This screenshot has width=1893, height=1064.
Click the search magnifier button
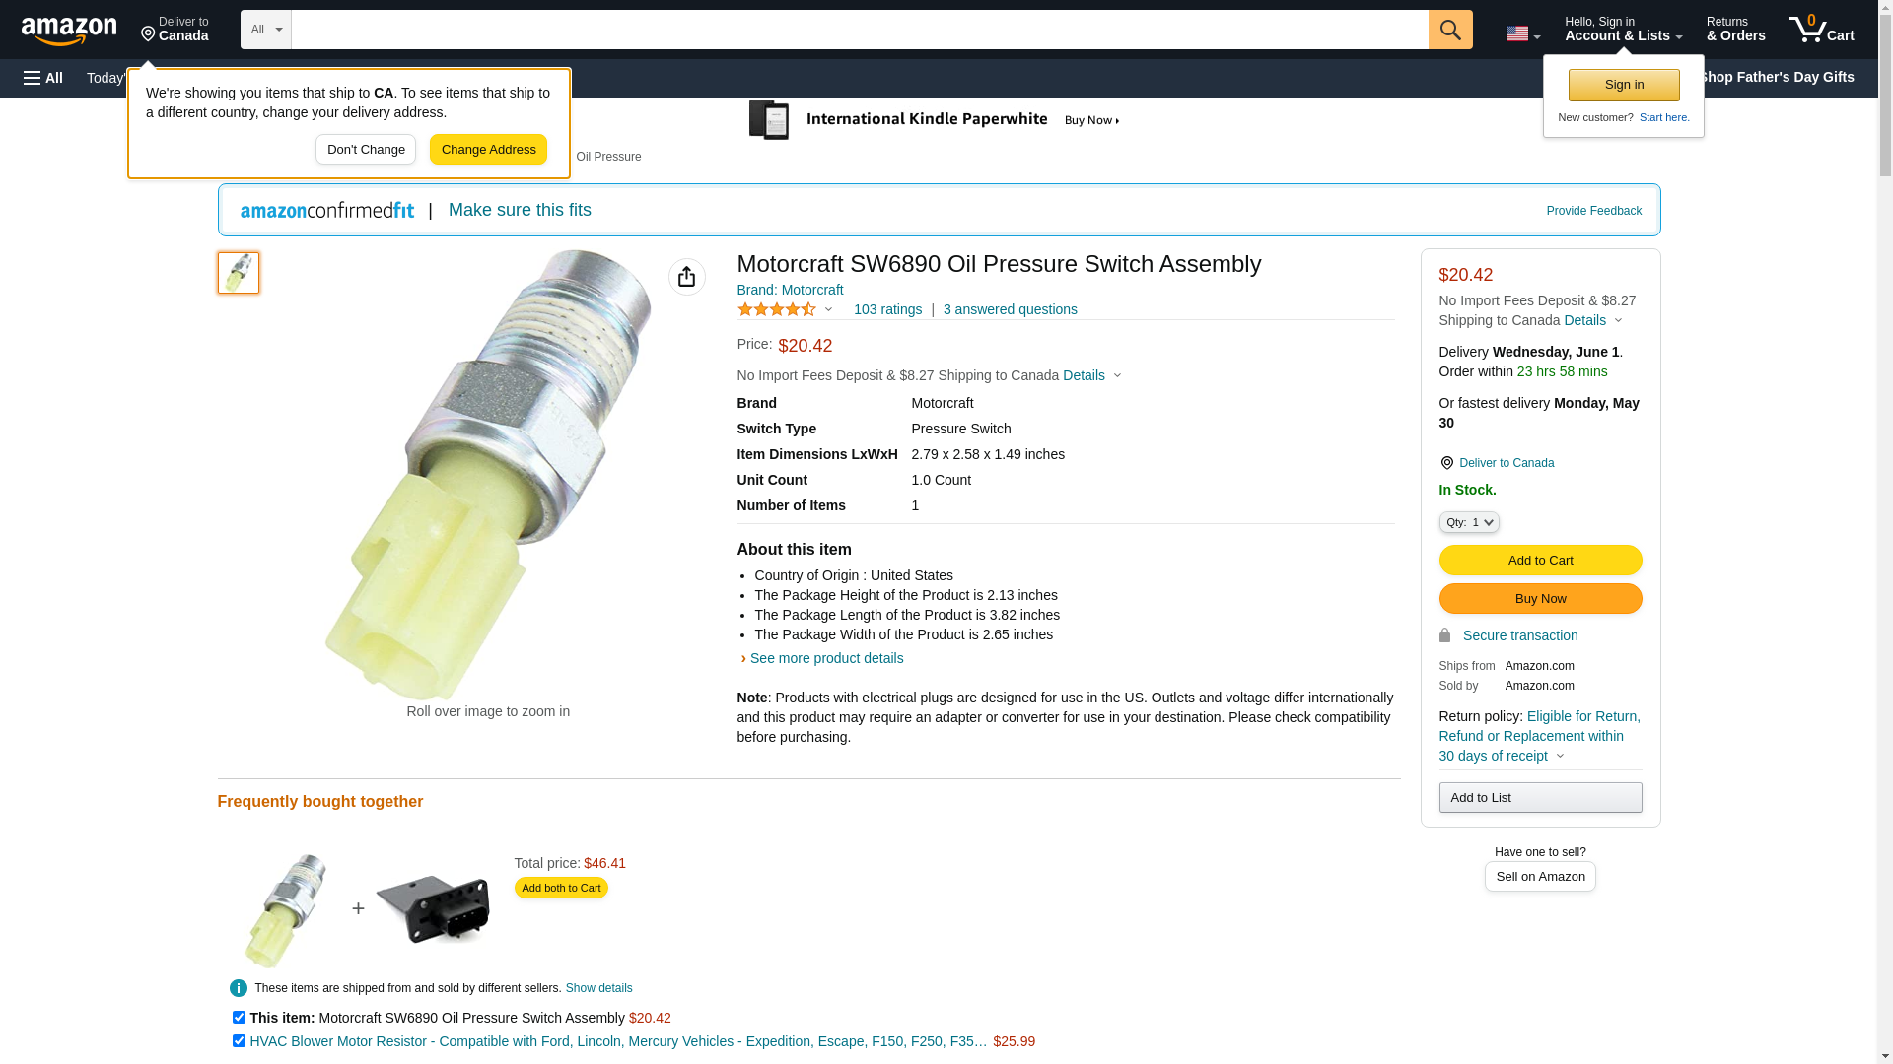(x=1449, y=30)
